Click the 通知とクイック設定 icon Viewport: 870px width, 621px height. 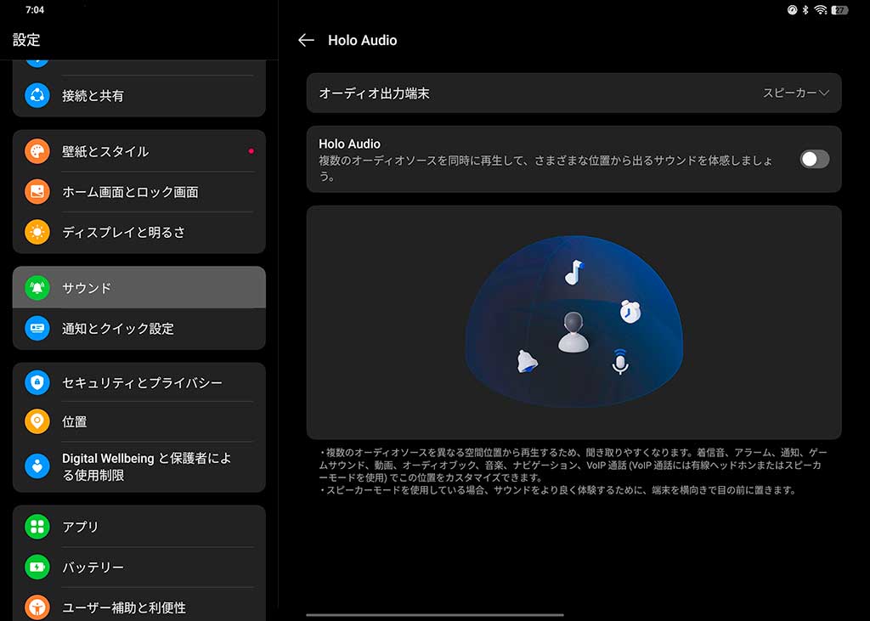37,328
